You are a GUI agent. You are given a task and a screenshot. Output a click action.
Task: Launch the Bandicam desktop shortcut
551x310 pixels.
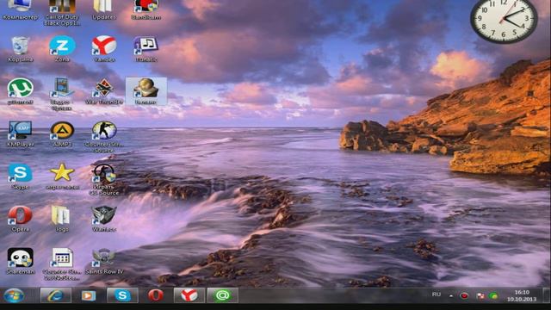146,9
